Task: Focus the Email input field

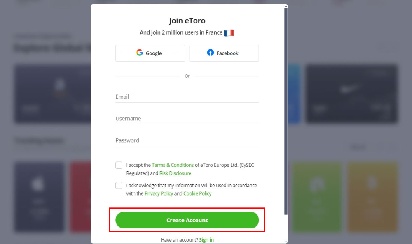Action: 187,97
